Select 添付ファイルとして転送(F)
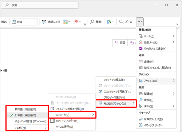 pos(156,68)
